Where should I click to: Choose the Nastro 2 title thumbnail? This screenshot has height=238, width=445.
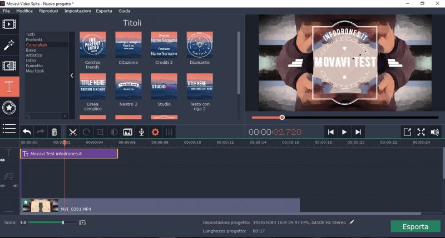tap(128, 87)
